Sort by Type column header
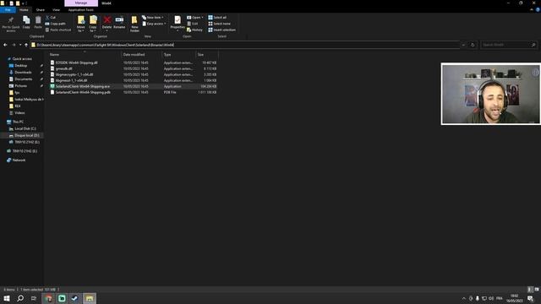Image resolution: width=541 pixels, height=304 pixels. point(178,54)
